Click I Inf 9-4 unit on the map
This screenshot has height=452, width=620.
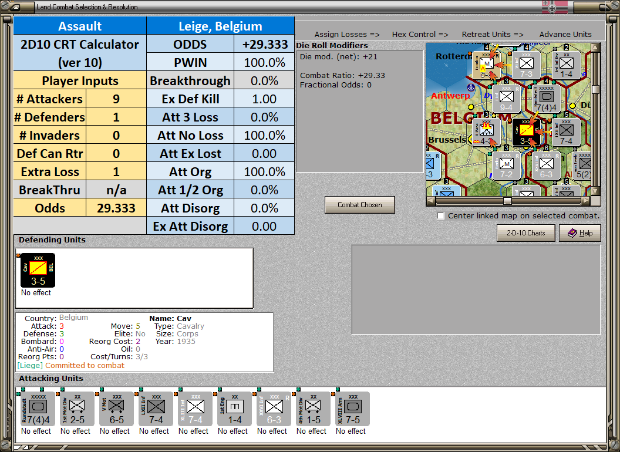tap(507, 99)
